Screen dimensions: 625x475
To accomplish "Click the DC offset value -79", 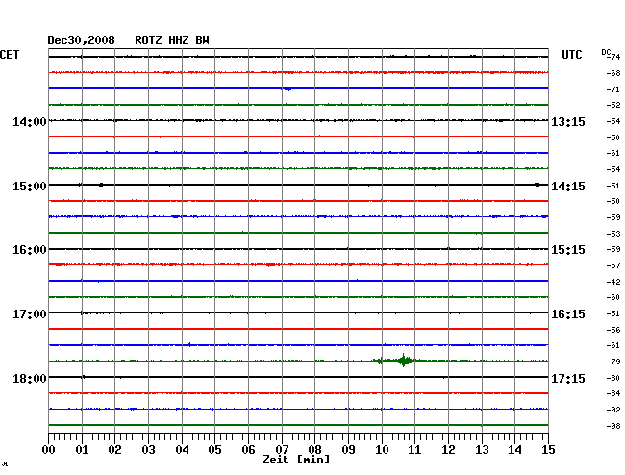I will tap(613, 362).
